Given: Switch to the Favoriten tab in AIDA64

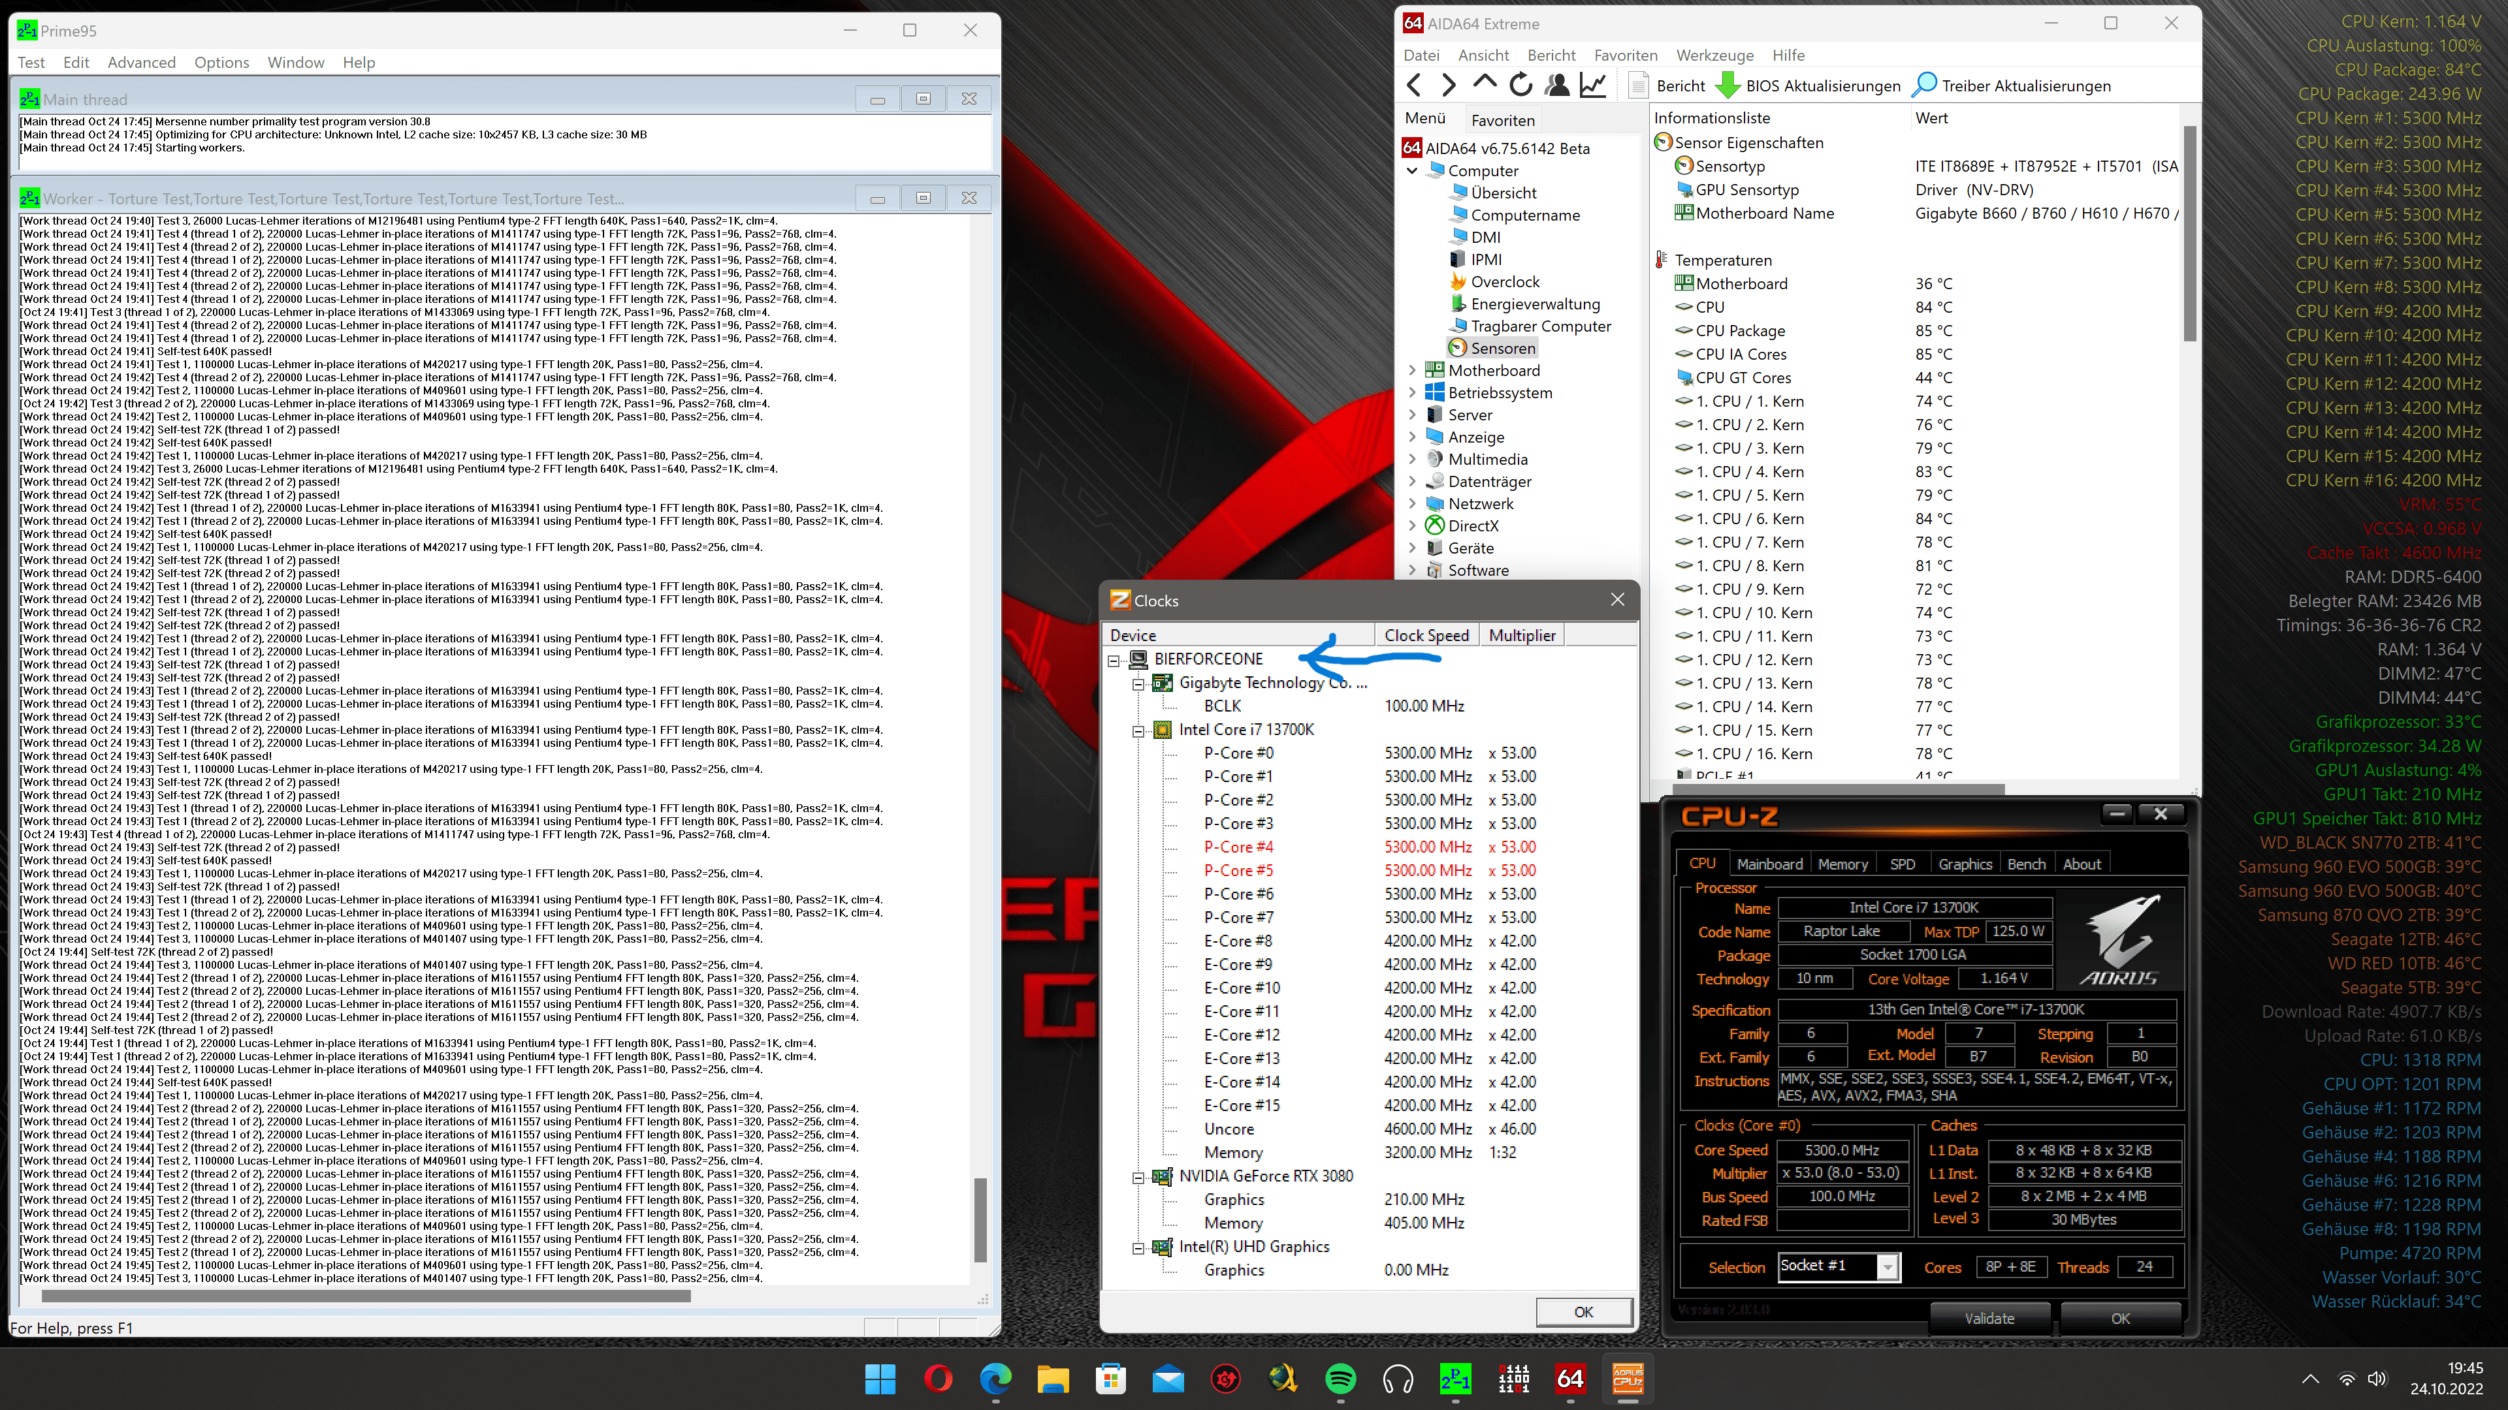Looking at the screenshot, I should pyautogui.click(x=1502, y=119).
